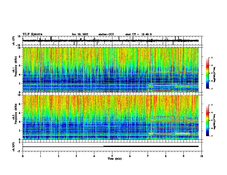Click the ch.1 voltage waveform trace panel

(x=112, y=41)
